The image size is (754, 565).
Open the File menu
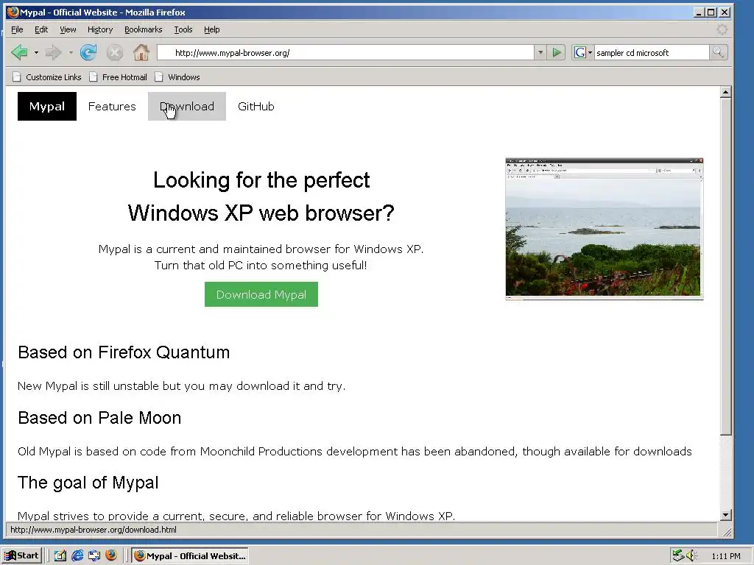click(x=17, y=29)
